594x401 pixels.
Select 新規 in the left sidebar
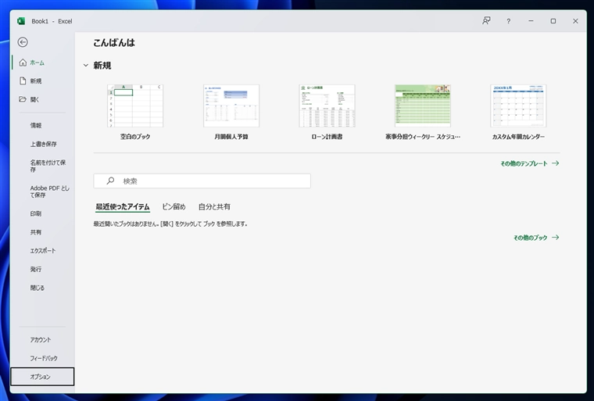pos(43,81)
